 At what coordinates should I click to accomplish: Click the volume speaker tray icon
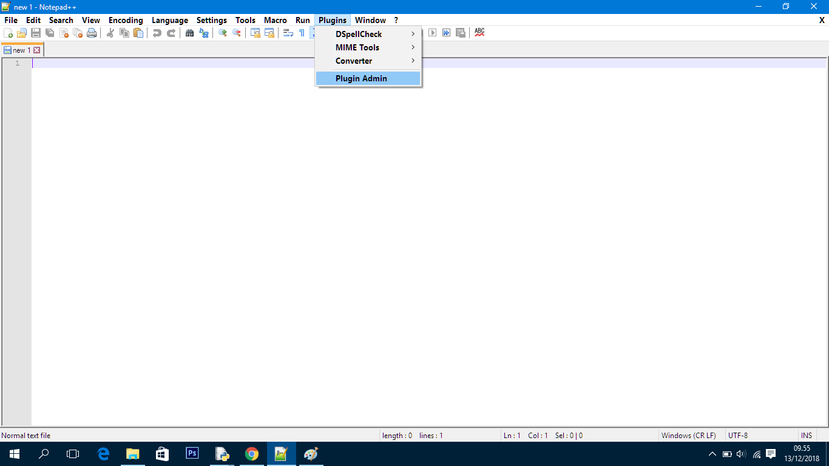741,454
